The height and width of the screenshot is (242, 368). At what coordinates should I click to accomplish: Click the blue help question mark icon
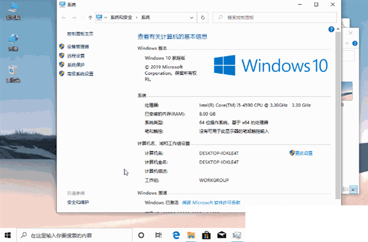[x=331, y=29]
